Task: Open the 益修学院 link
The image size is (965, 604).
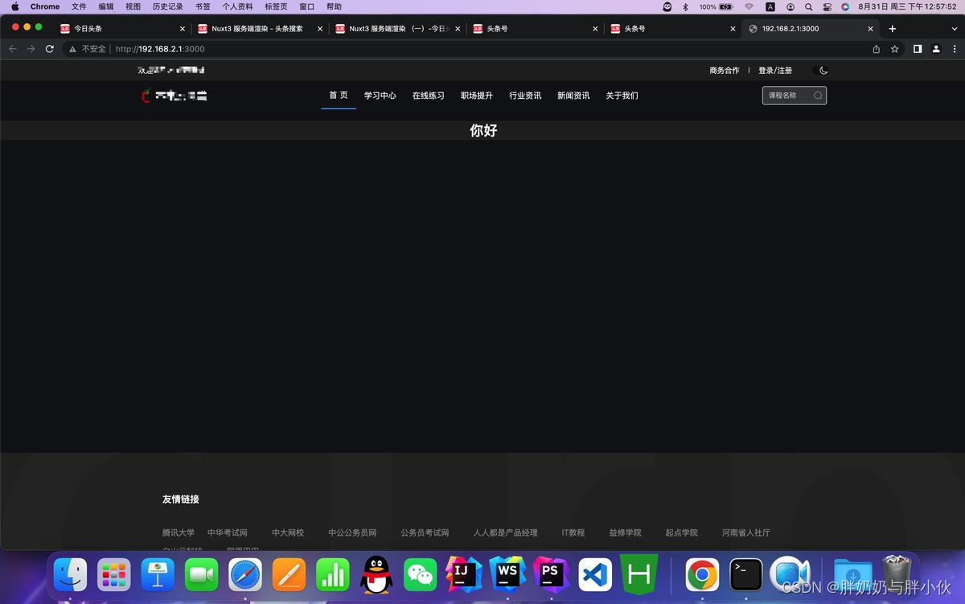Action: point(625,533)
